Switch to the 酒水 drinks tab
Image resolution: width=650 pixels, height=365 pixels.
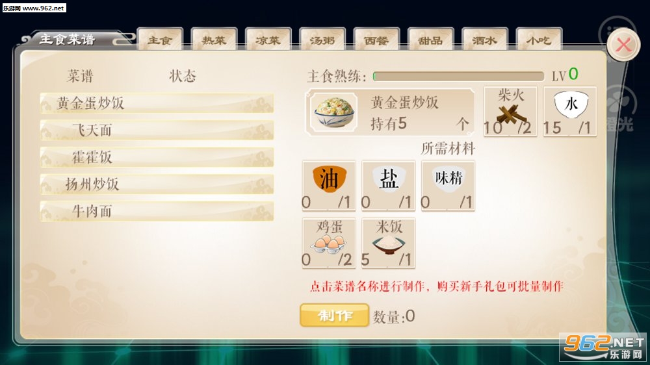click(485, 40)
